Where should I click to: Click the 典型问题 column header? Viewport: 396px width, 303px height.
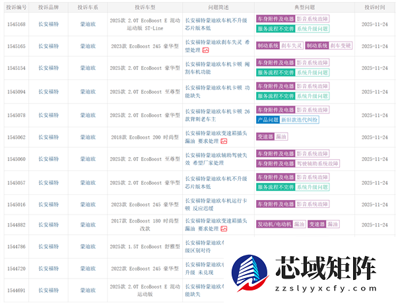[x=304, y=7]
